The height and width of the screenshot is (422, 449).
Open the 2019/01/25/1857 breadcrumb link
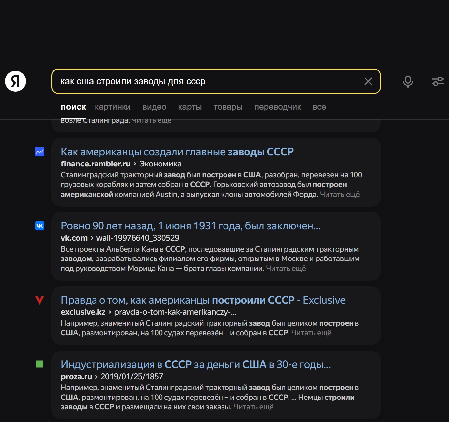(132, 377)
